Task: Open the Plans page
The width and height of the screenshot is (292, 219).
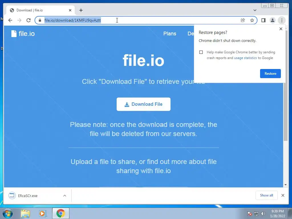Action: pos(170,34)
